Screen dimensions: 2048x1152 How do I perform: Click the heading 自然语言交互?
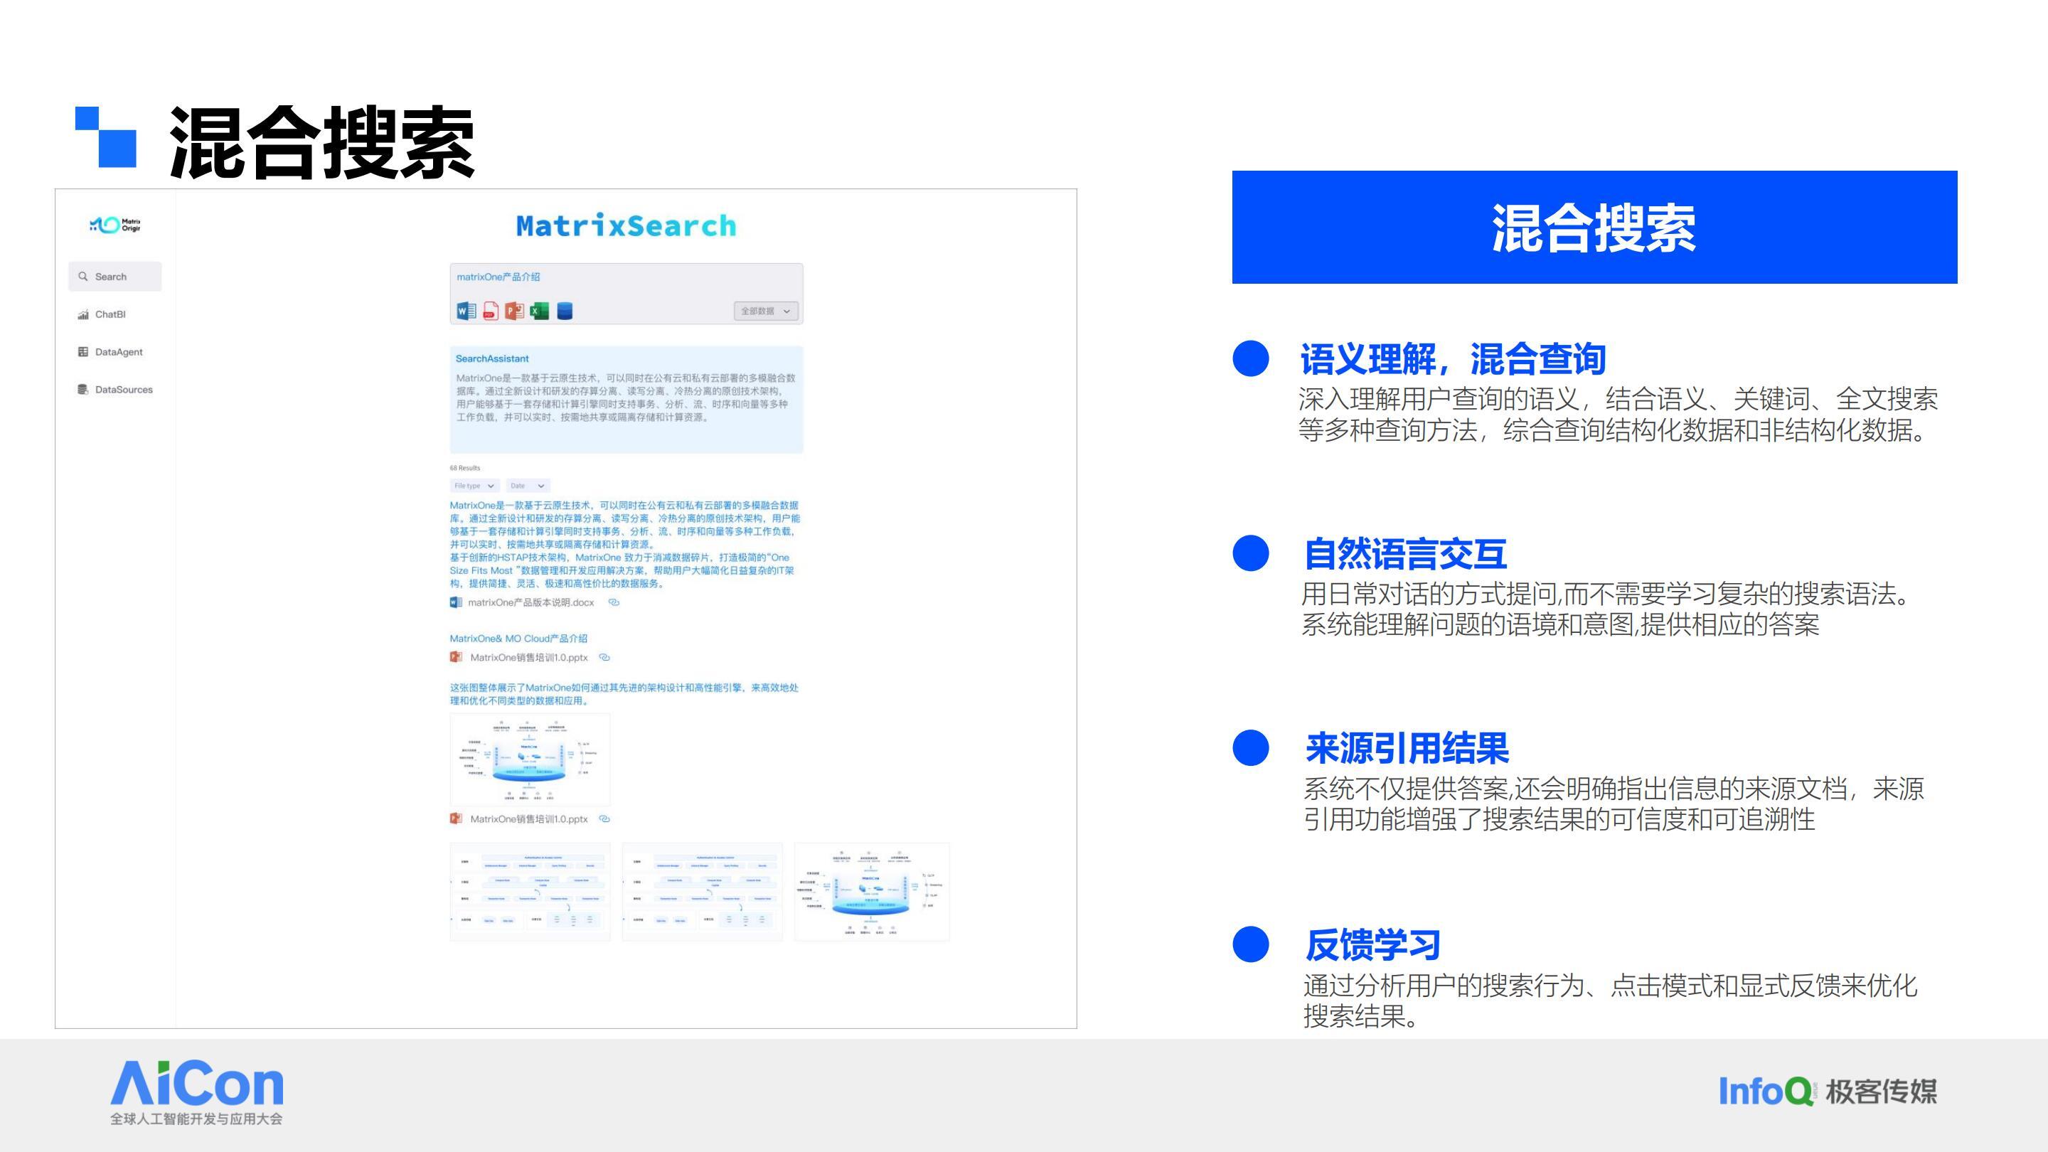coord(1406,554)
